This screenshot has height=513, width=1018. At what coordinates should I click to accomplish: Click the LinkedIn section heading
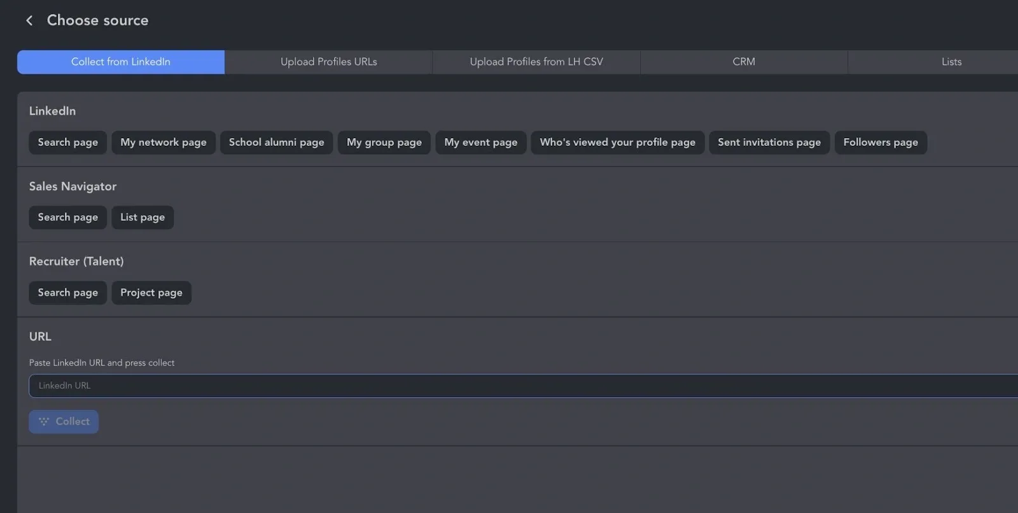pos(52,111)
